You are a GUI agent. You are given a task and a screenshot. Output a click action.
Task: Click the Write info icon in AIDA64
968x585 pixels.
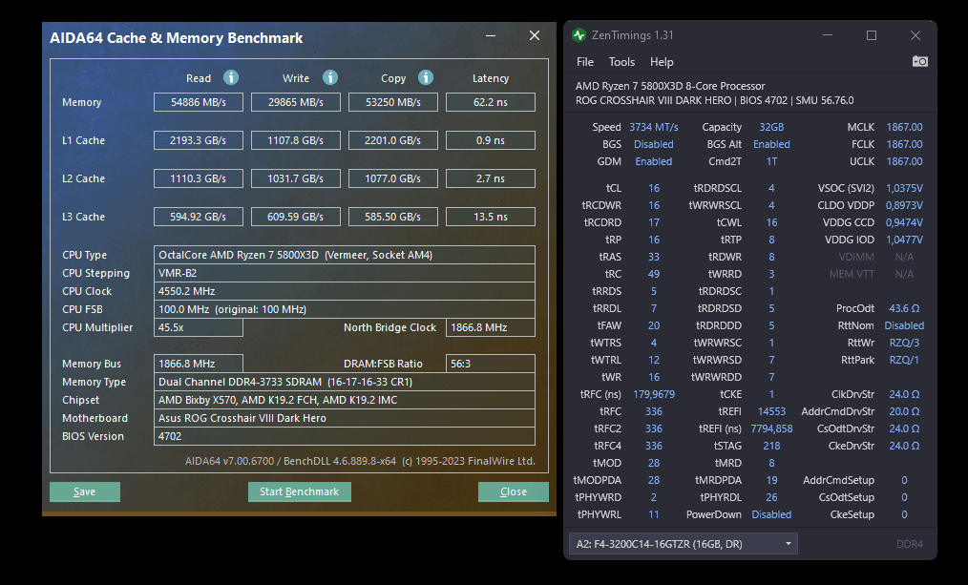330,77
